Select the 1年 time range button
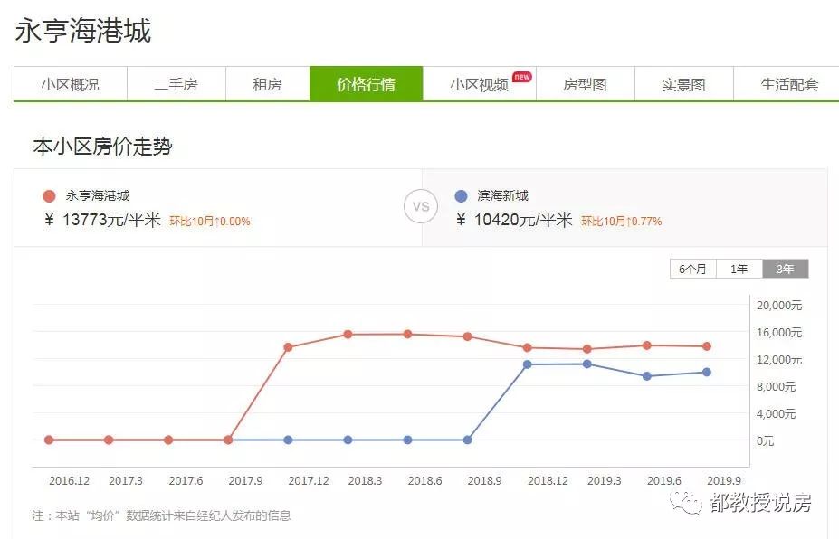 (x=739, y=269)
